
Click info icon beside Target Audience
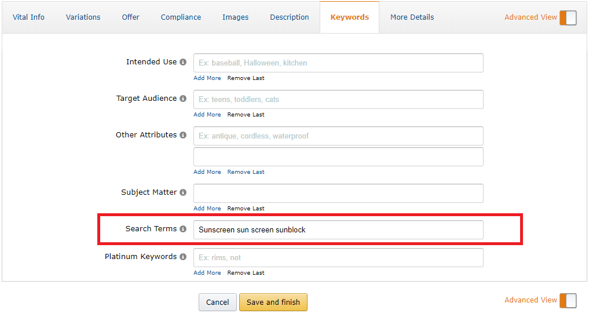(183, 99)
